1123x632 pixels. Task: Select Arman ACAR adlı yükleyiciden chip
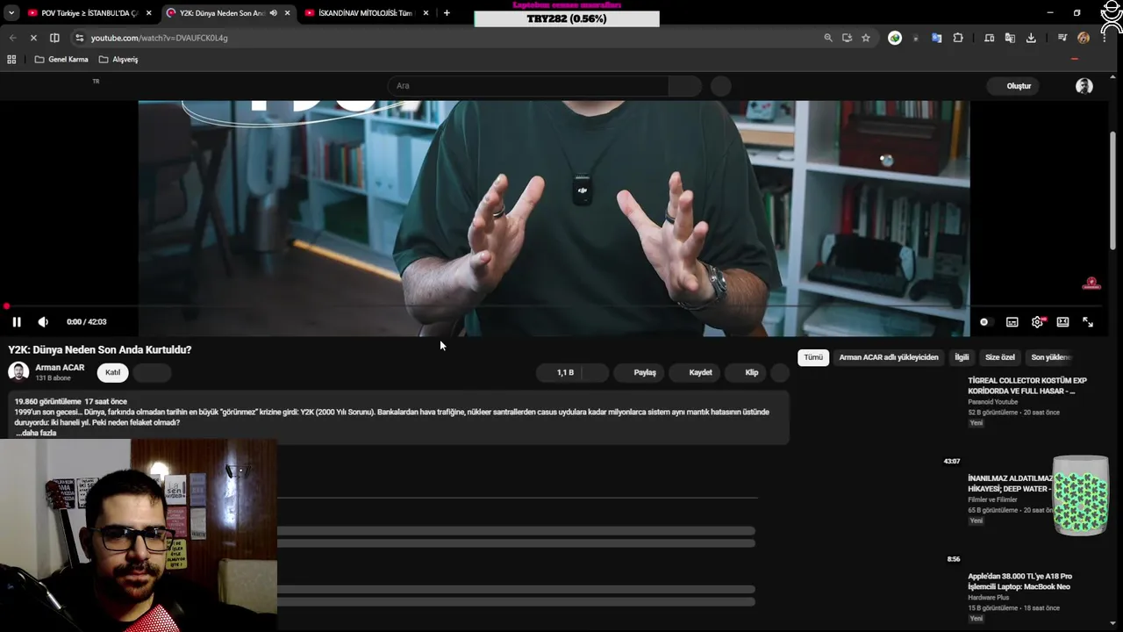pyautogui.click(x=889, y=357)
